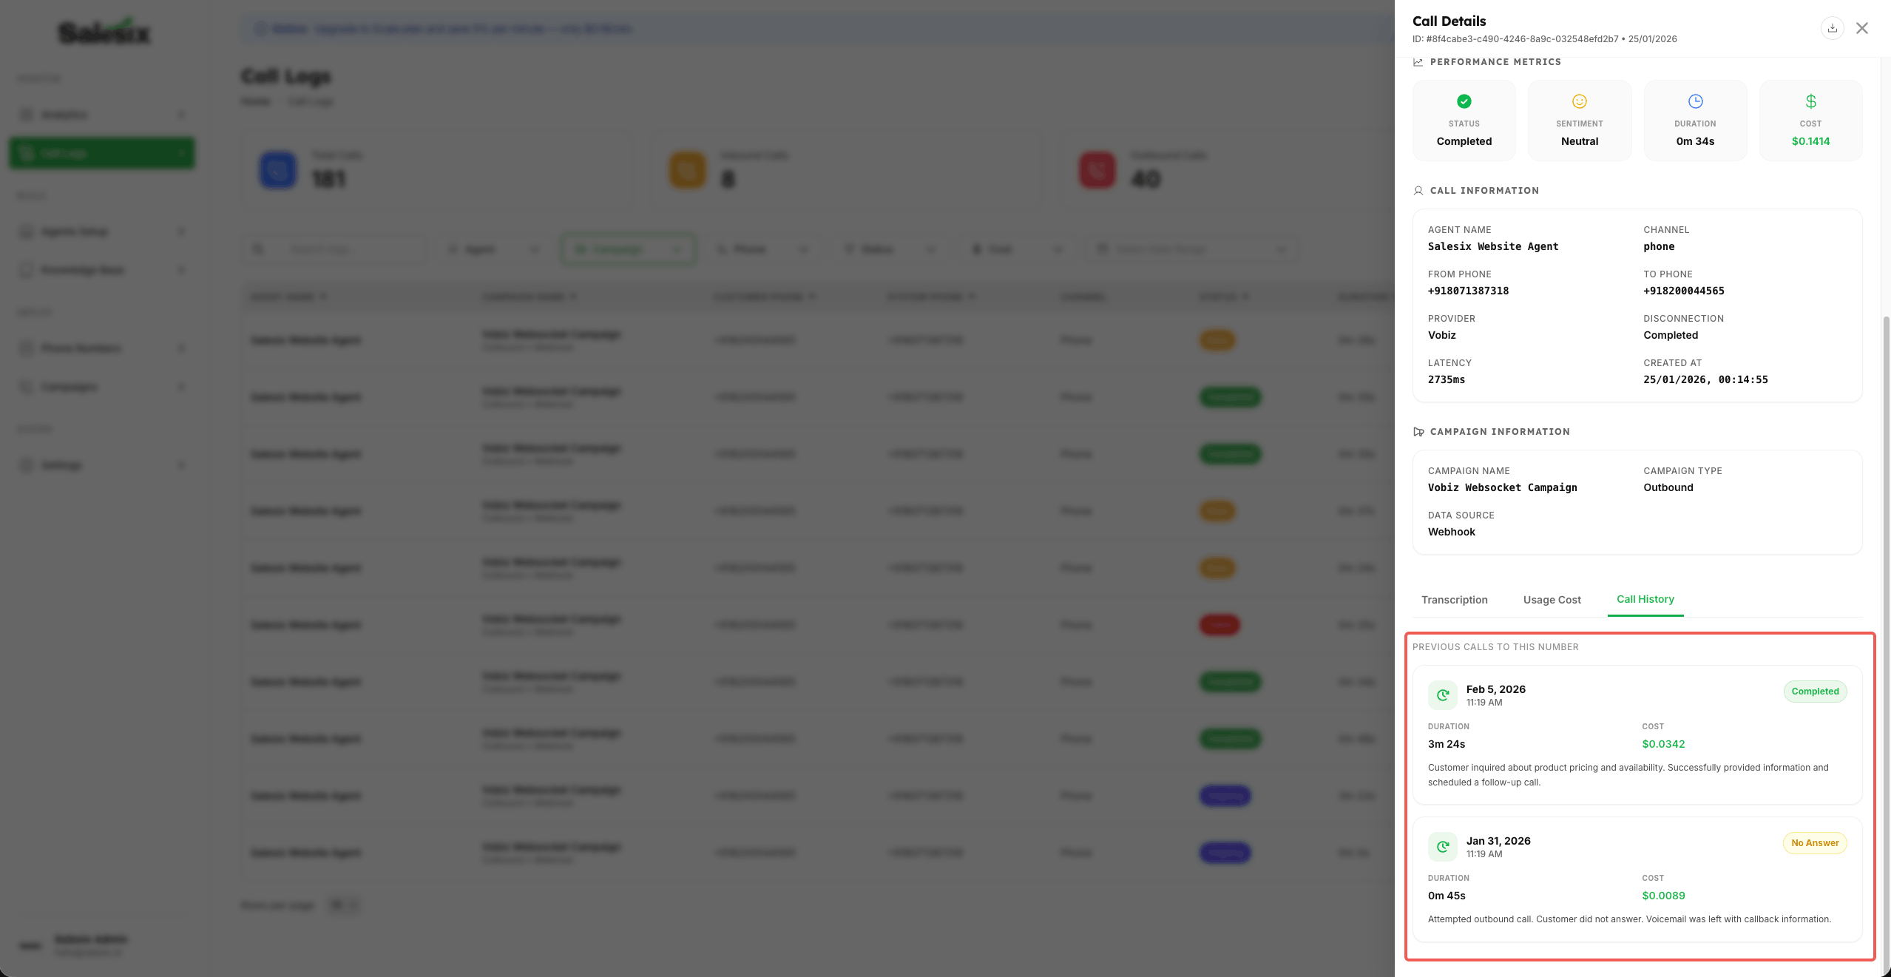Switch to the Usage Cost tab

pos(1551,600)
